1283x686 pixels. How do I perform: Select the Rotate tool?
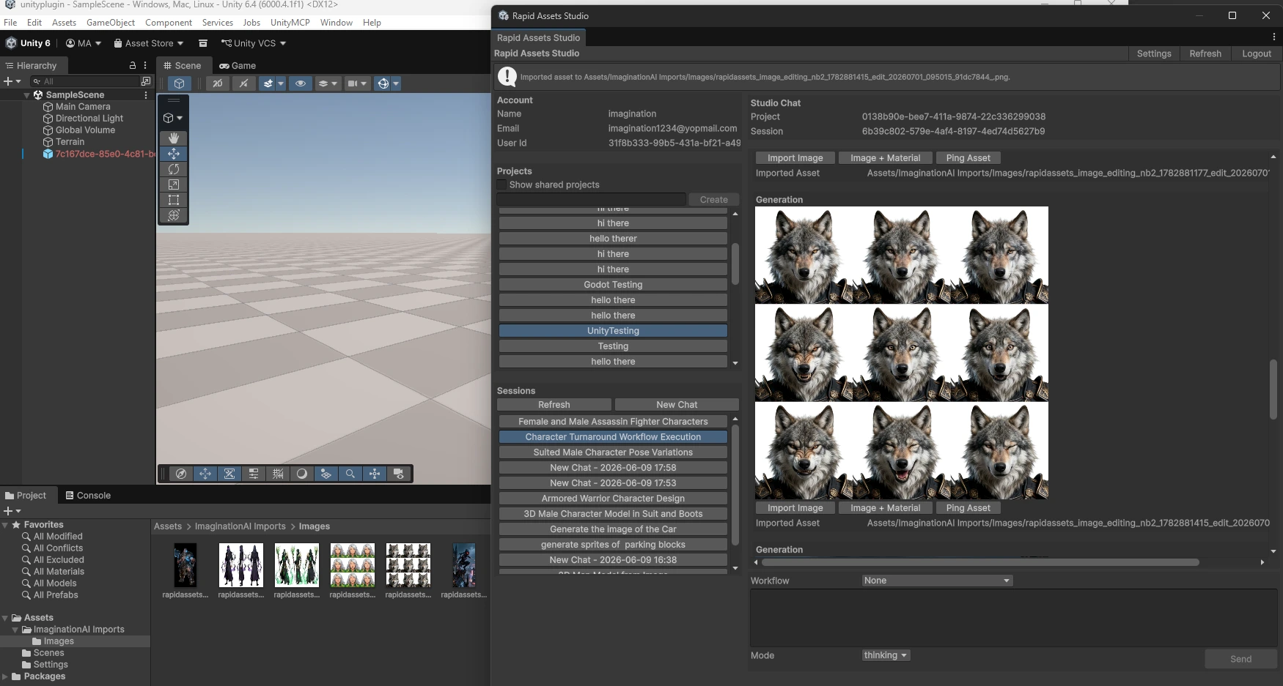(x=174, y=169)
